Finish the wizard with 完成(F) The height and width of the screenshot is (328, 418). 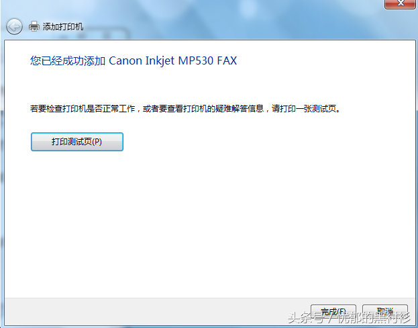[333, 311]
